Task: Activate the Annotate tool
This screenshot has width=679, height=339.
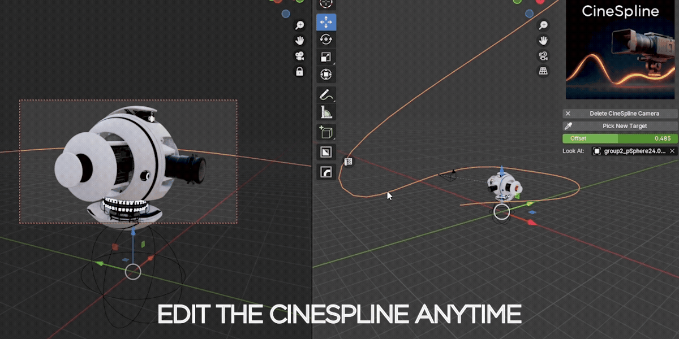Action: [325, 94]
